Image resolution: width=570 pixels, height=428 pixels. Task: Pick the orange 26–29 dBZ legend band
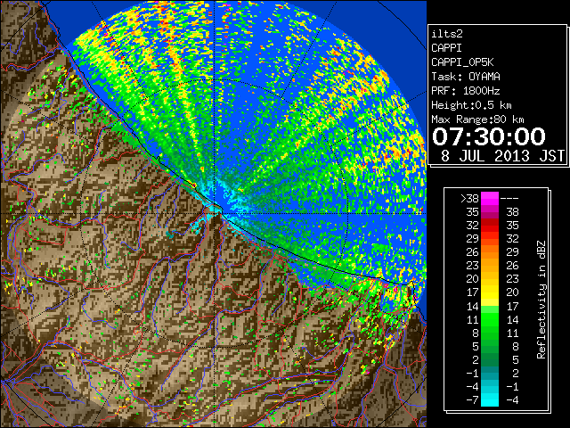[490, 252]
